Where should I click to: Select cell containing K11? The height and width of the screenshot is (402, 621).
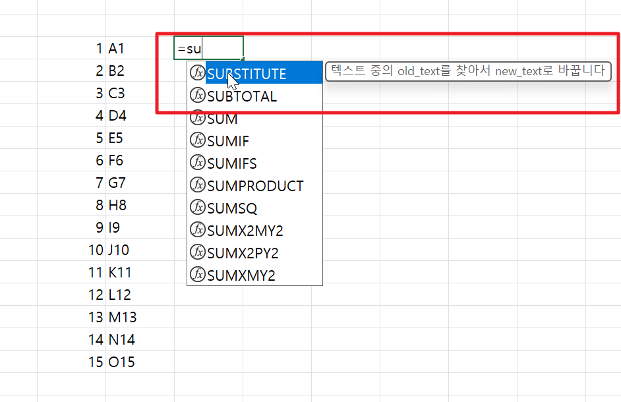pyautogui.click(x=140, y=272)
